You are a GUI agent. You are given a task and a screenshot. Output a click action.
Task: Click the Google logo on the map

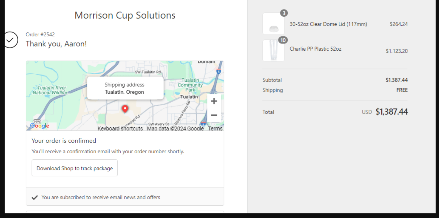(40, 126)
